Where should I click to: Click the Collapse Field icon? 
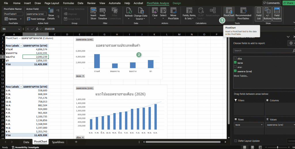pyautogui.click(x=58, y=16)
